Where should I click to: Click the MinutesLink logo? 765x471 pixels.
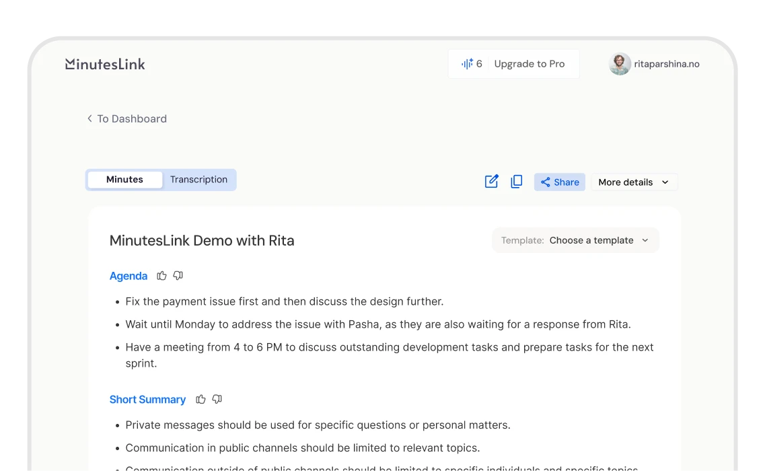pos(105,64)
